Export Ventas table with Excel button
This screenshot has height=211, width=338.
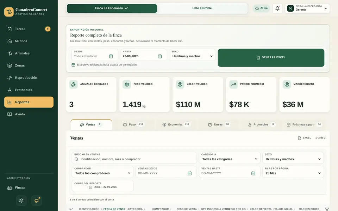tap(304, 138)
